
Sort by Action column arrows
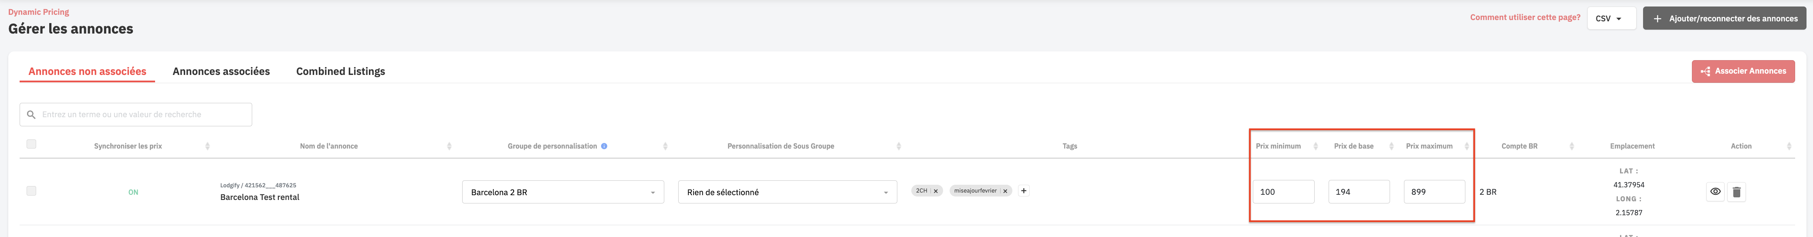[x=1788, y=146]
